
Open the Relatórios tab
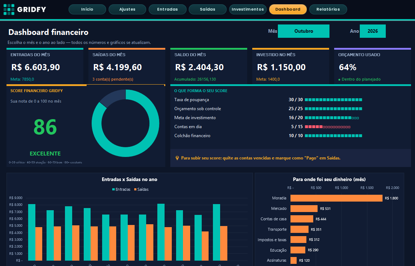click(x=328, y=9)
